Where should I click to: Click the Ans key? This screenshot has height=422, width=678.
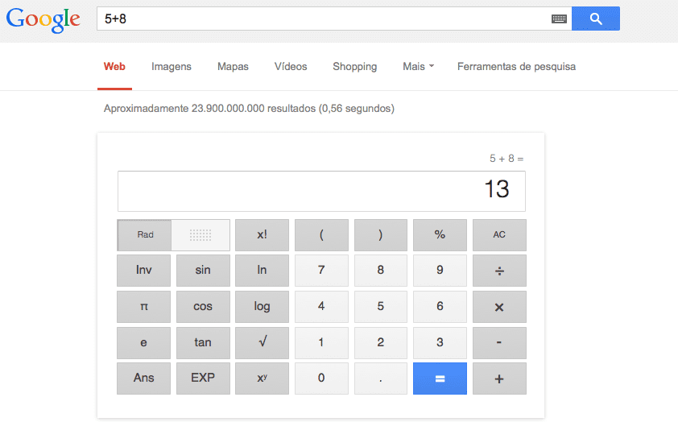(143, 379)
